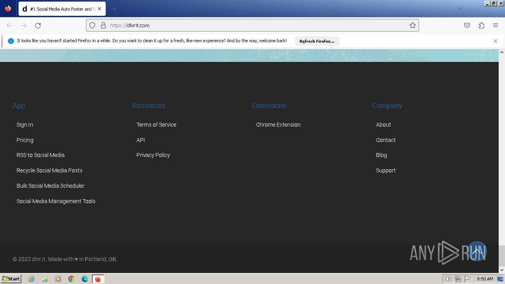Open the Support footer link
This screenshot has width=505, height=284.
(386, 170)
